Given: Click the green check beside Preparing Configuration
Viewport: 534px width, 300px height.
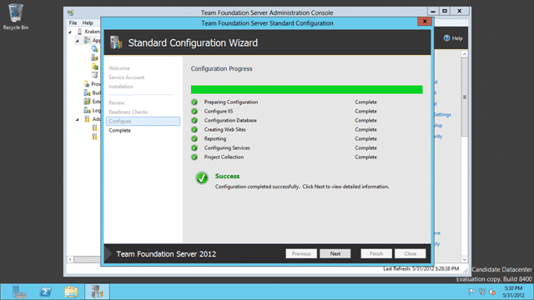Looking at the screenshot, I should pyautogui.click(x=194, y=102).
